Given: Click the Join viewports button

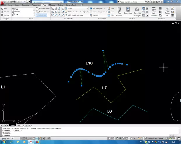Looking at the screenshot, I should click(x=111, y=15).
